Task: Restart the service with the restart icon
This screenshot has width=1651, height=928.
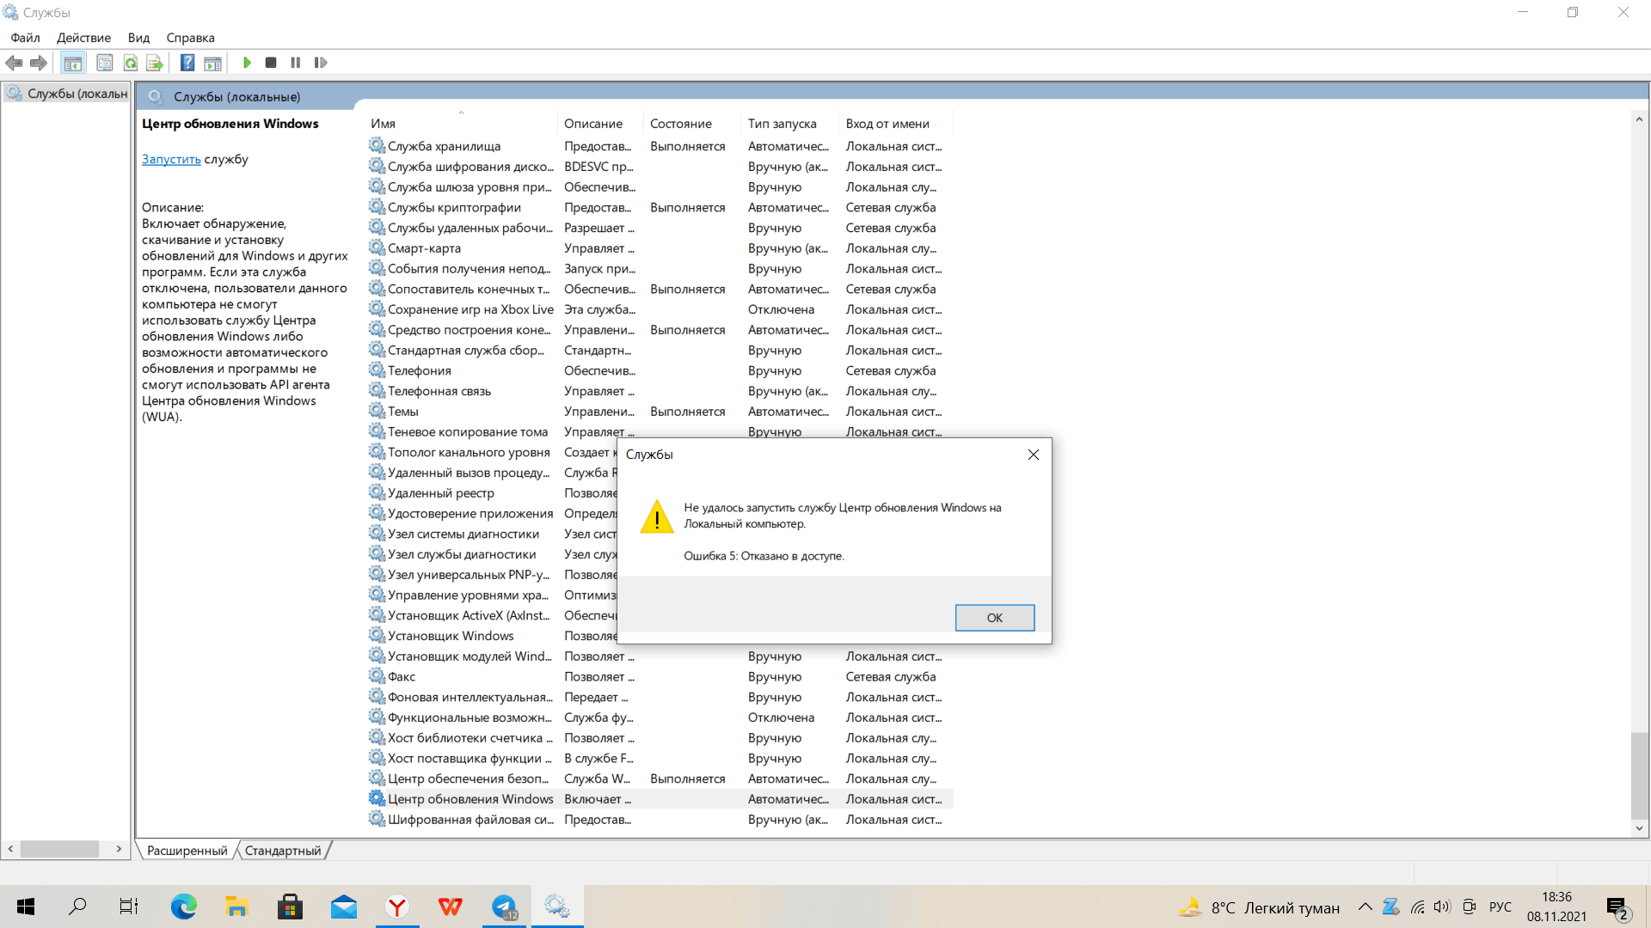Action: [x=321, y=63]
